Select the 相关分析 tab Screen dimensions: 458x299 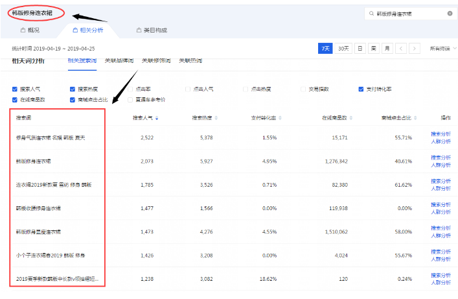coord(87,30)
